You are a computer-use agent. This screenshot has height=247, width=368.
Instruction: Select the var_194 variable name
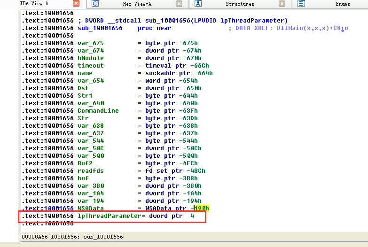91,201
